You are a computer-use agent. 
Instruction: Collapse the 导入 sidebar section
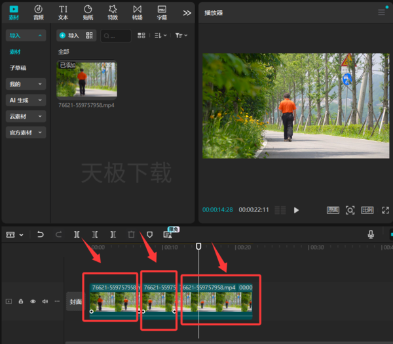[26, 35]
